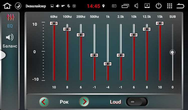
Task: Click the 500hz slider handle
Action: [94, 55]
